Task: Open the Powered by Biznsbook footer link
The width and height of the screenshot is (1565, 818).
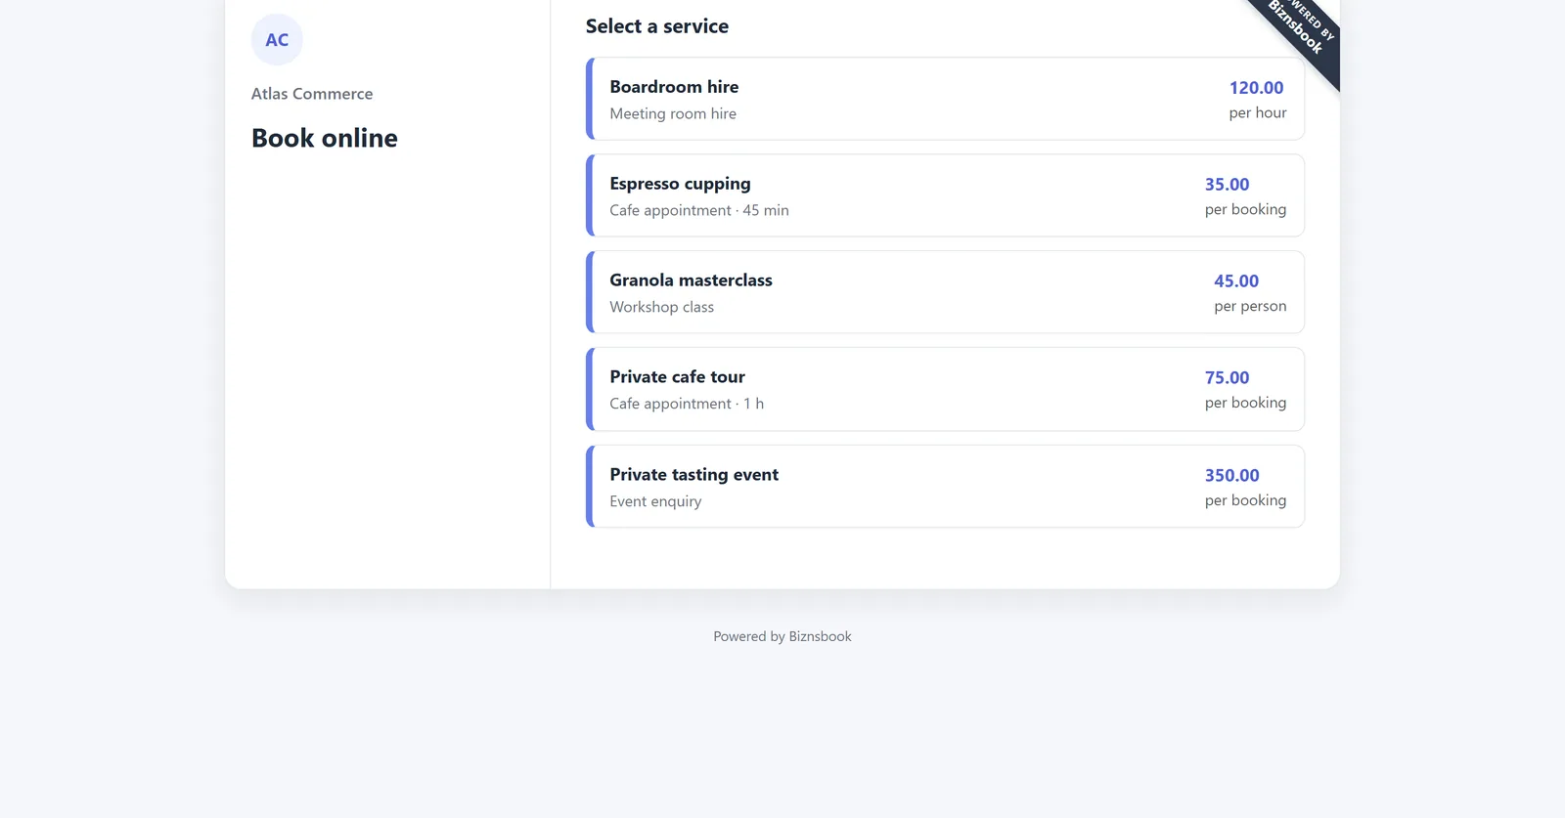Action: [x=782, y=636]
